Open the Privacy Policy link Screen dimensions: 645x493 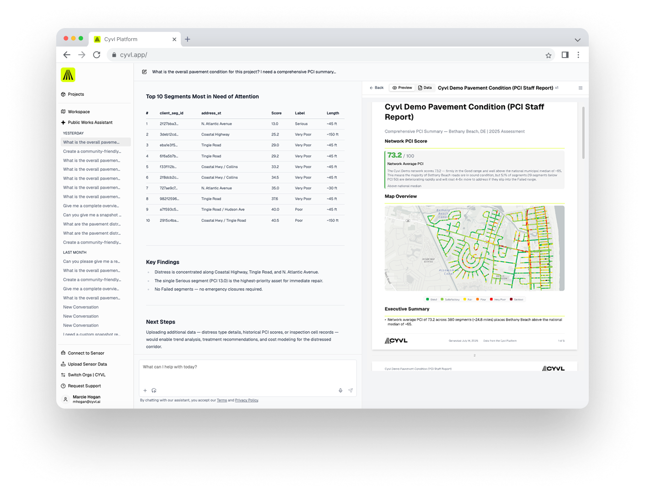point(247,401)
